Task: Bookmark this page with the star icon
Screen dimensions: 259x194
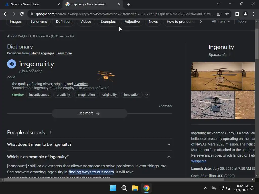Action: pos(227,14)
